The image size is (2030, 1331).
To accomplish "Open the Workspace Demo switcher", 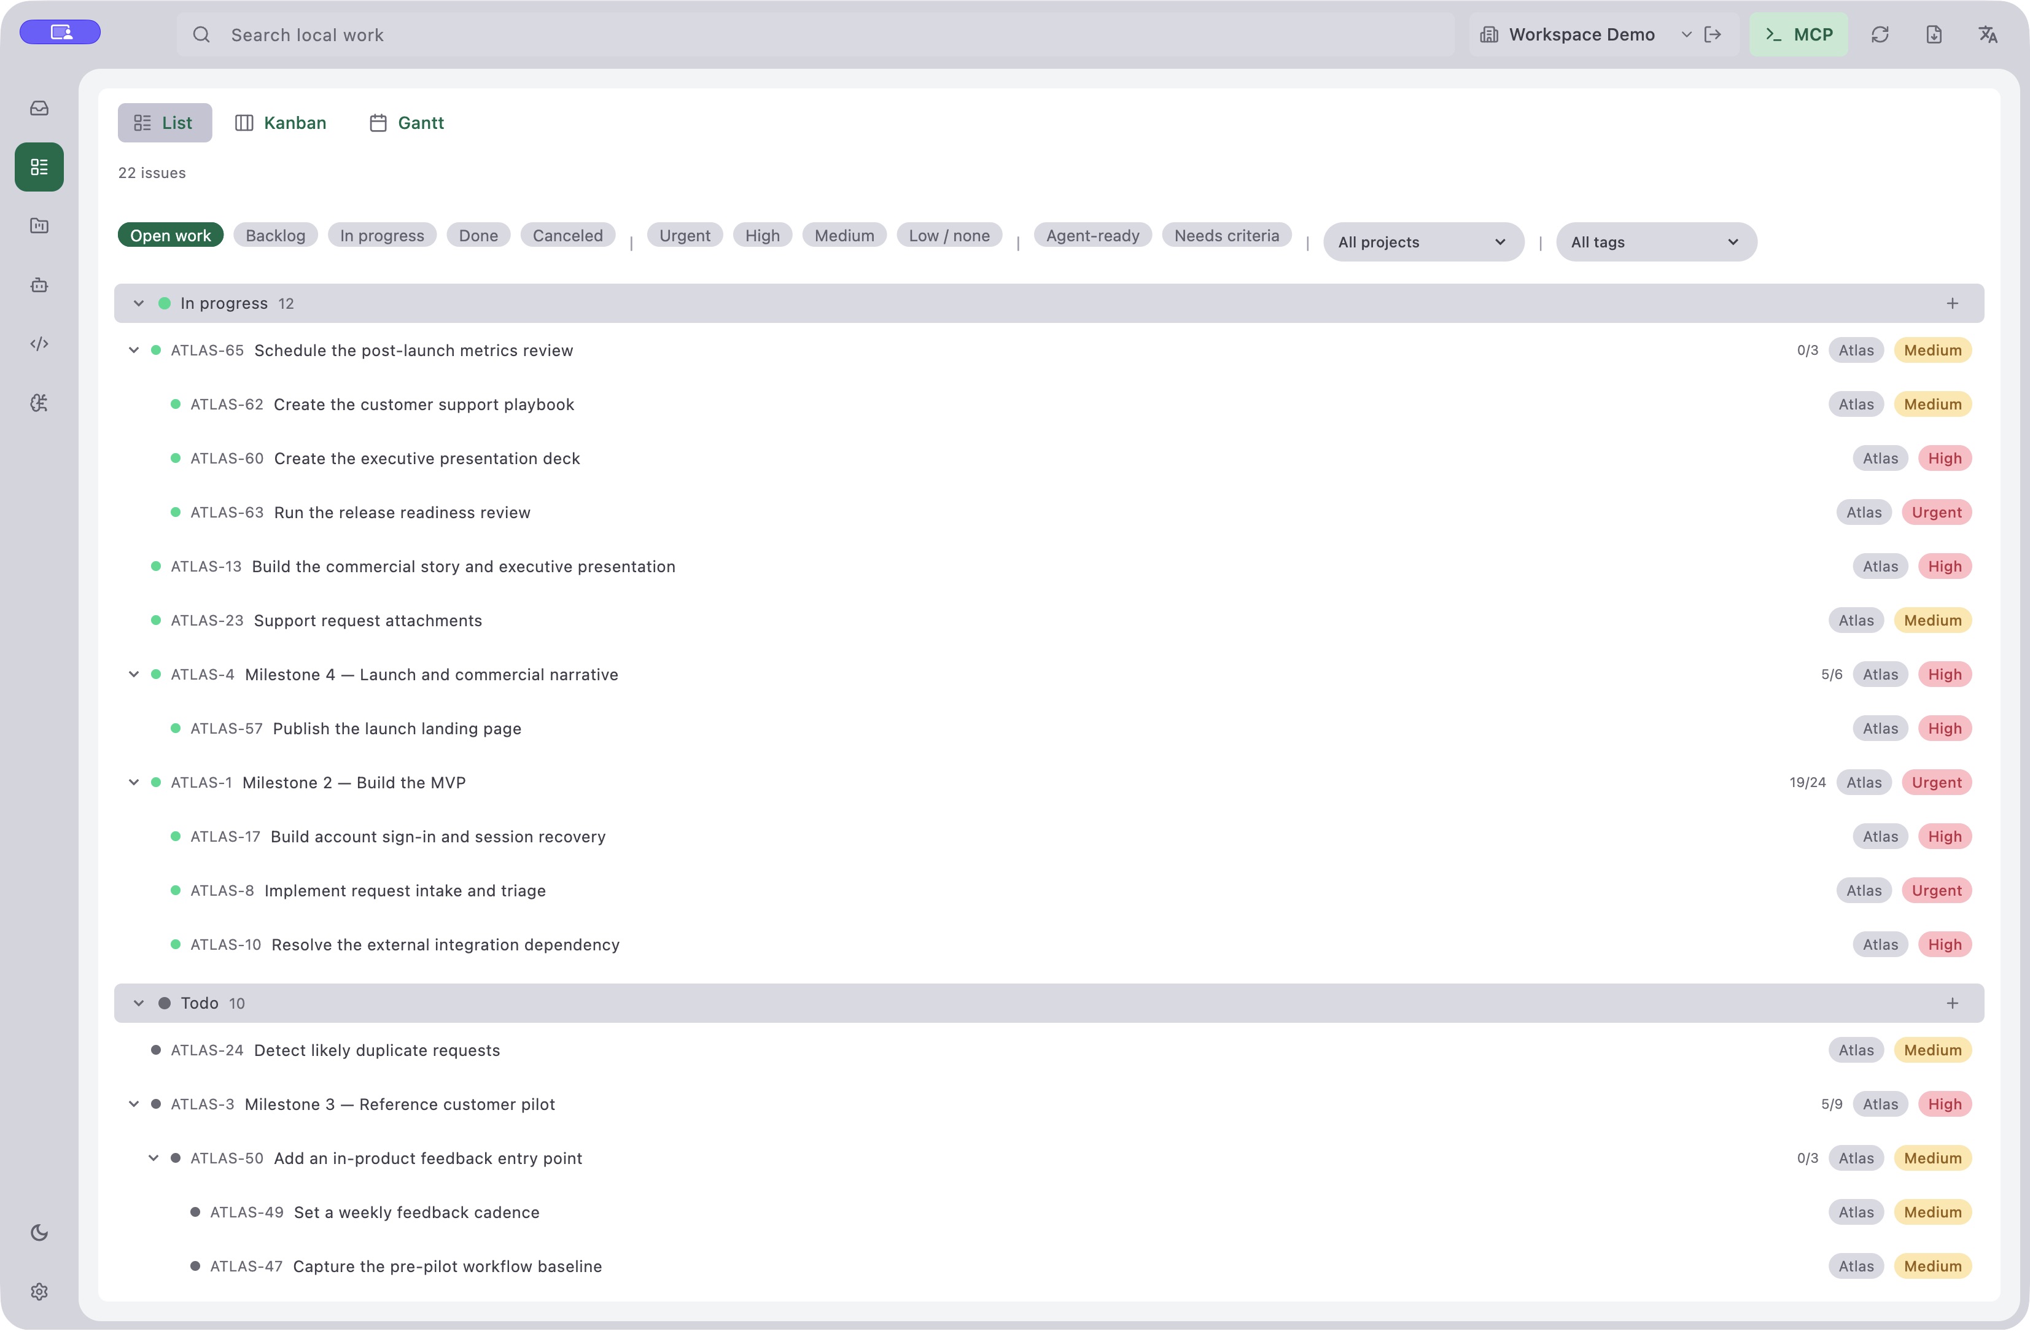I will click(x=1585, y=35).
